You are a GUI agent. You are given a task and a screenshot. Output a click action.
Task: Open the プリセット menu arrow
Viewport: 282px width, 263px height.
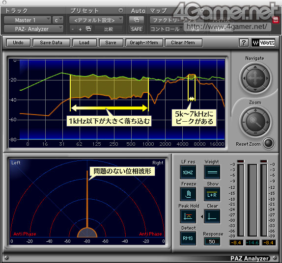point(121,10)
